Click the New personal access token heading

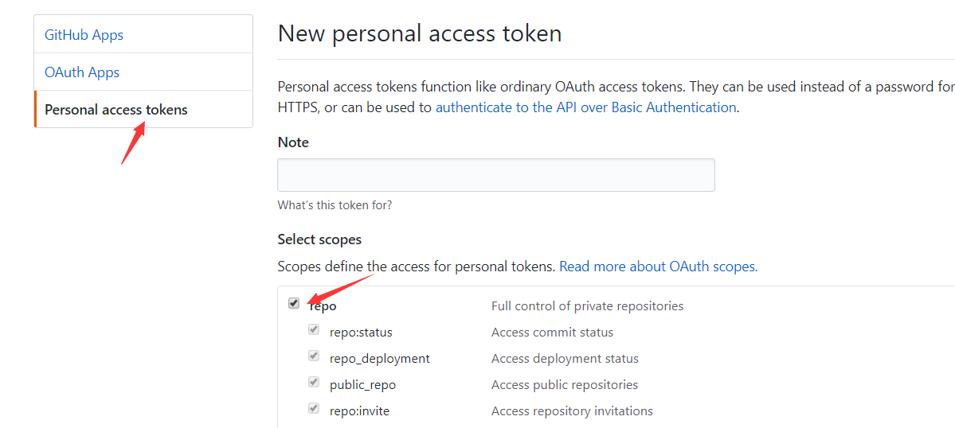(419, 33)
